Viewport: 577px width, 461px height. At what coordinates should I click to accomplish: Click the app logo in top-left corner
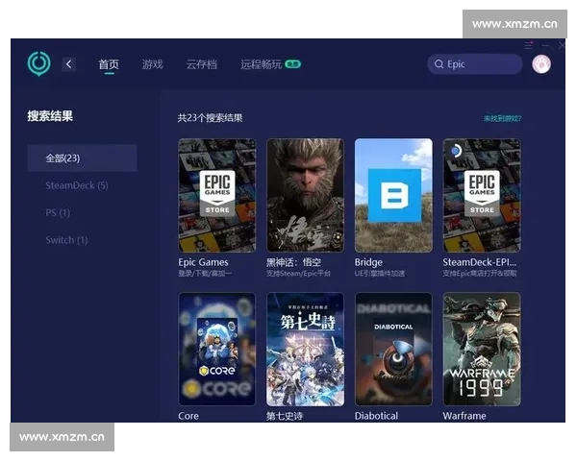pos(38,64)
